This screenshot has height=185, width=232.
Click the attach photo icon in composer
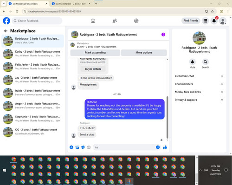(x=77, y=147)
